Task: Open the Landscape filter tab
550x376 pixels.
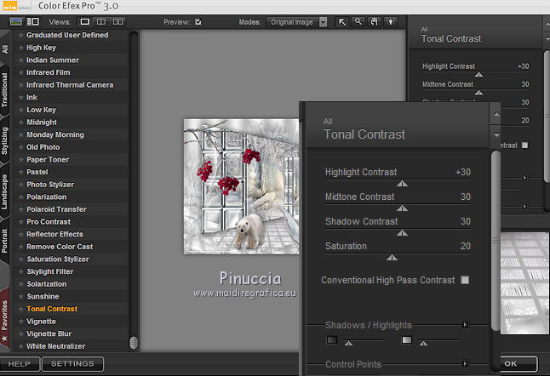Action: (6, 192)
